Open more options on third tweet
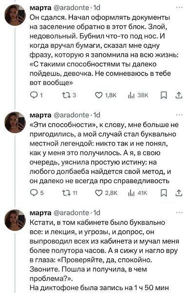 point(179,212)
